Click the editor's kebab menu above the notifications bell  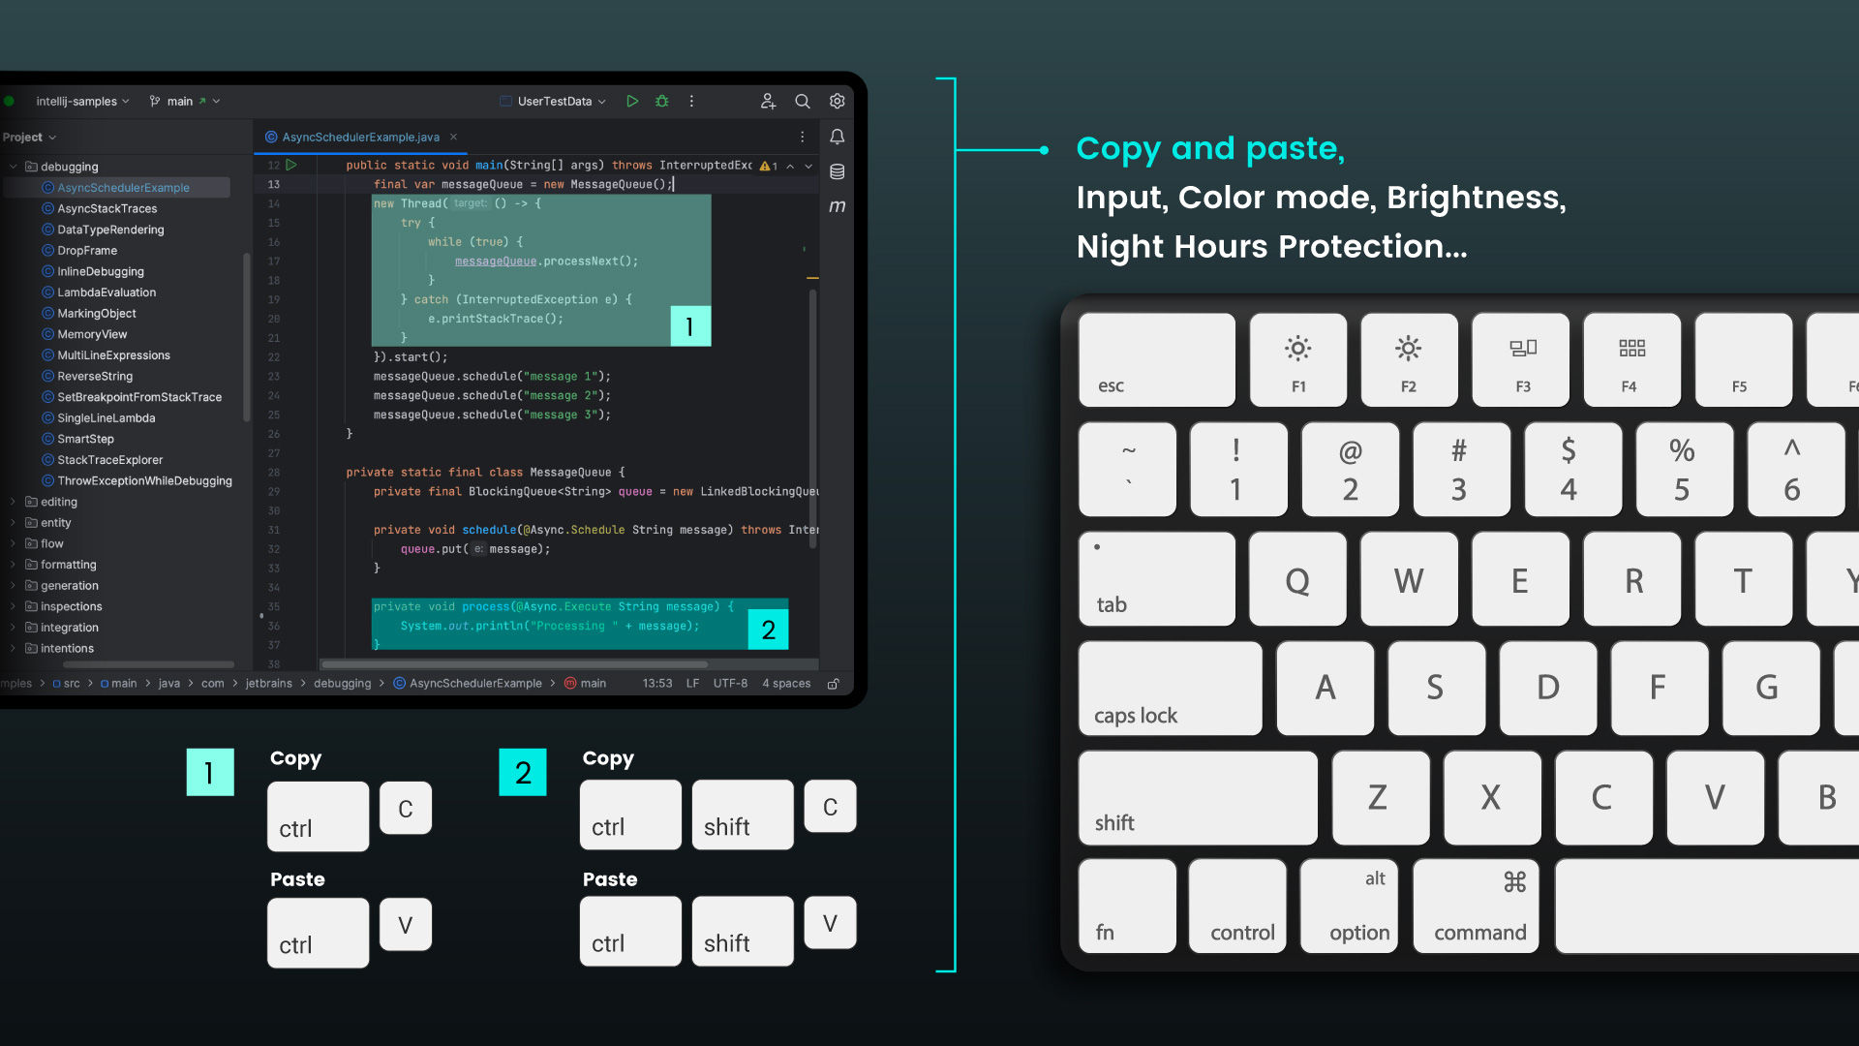coord(802,137)
